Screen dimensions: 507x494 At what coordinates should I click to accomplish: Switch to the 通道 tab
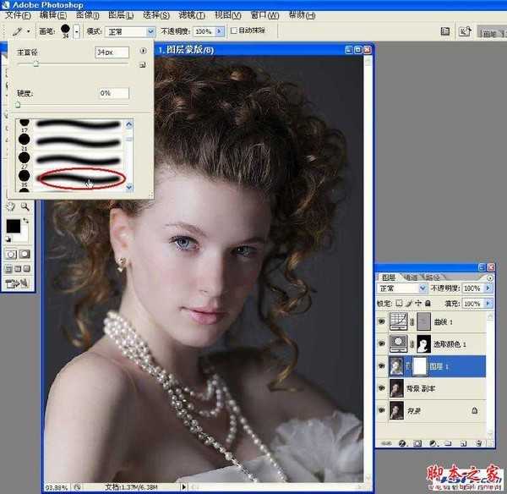(409, 277)
